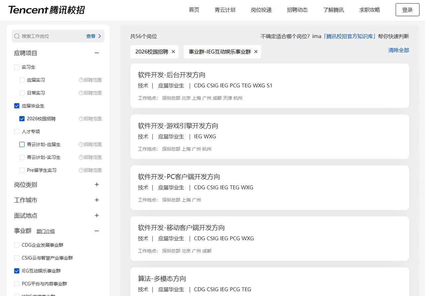
Task: Go to 求职攻略 in top navigation
Action: tap(370, 10)
